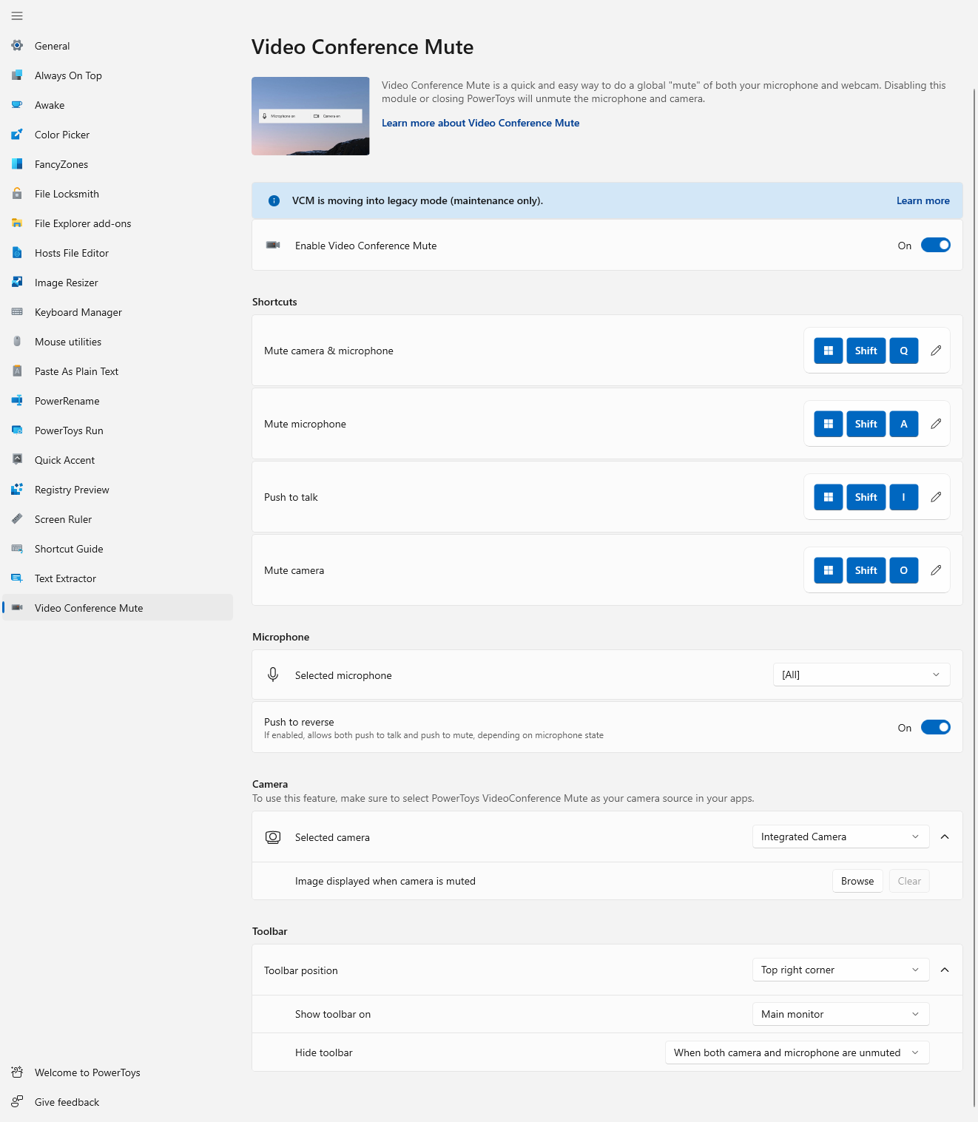
Task: Open the Selected microphone dropdown
Action: tap(860, 674)
